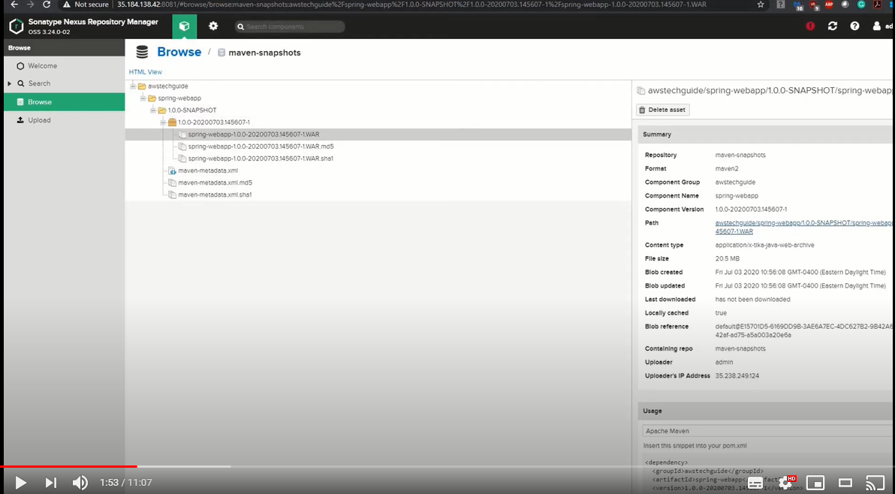
Task: Collapse the 1.0.0-20200703.145607-1 component node
Action: click(163, 122)
